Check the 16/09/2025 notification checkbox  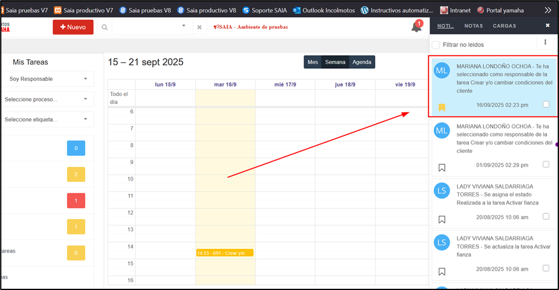[x=546, y=105]
